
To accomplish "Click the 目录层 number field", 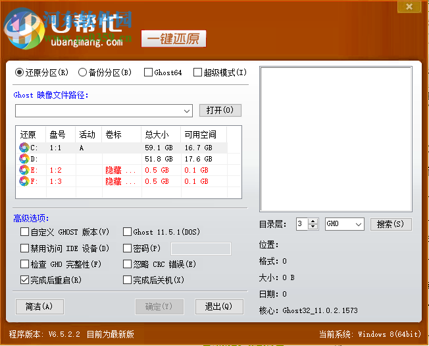I will (302, 224).
